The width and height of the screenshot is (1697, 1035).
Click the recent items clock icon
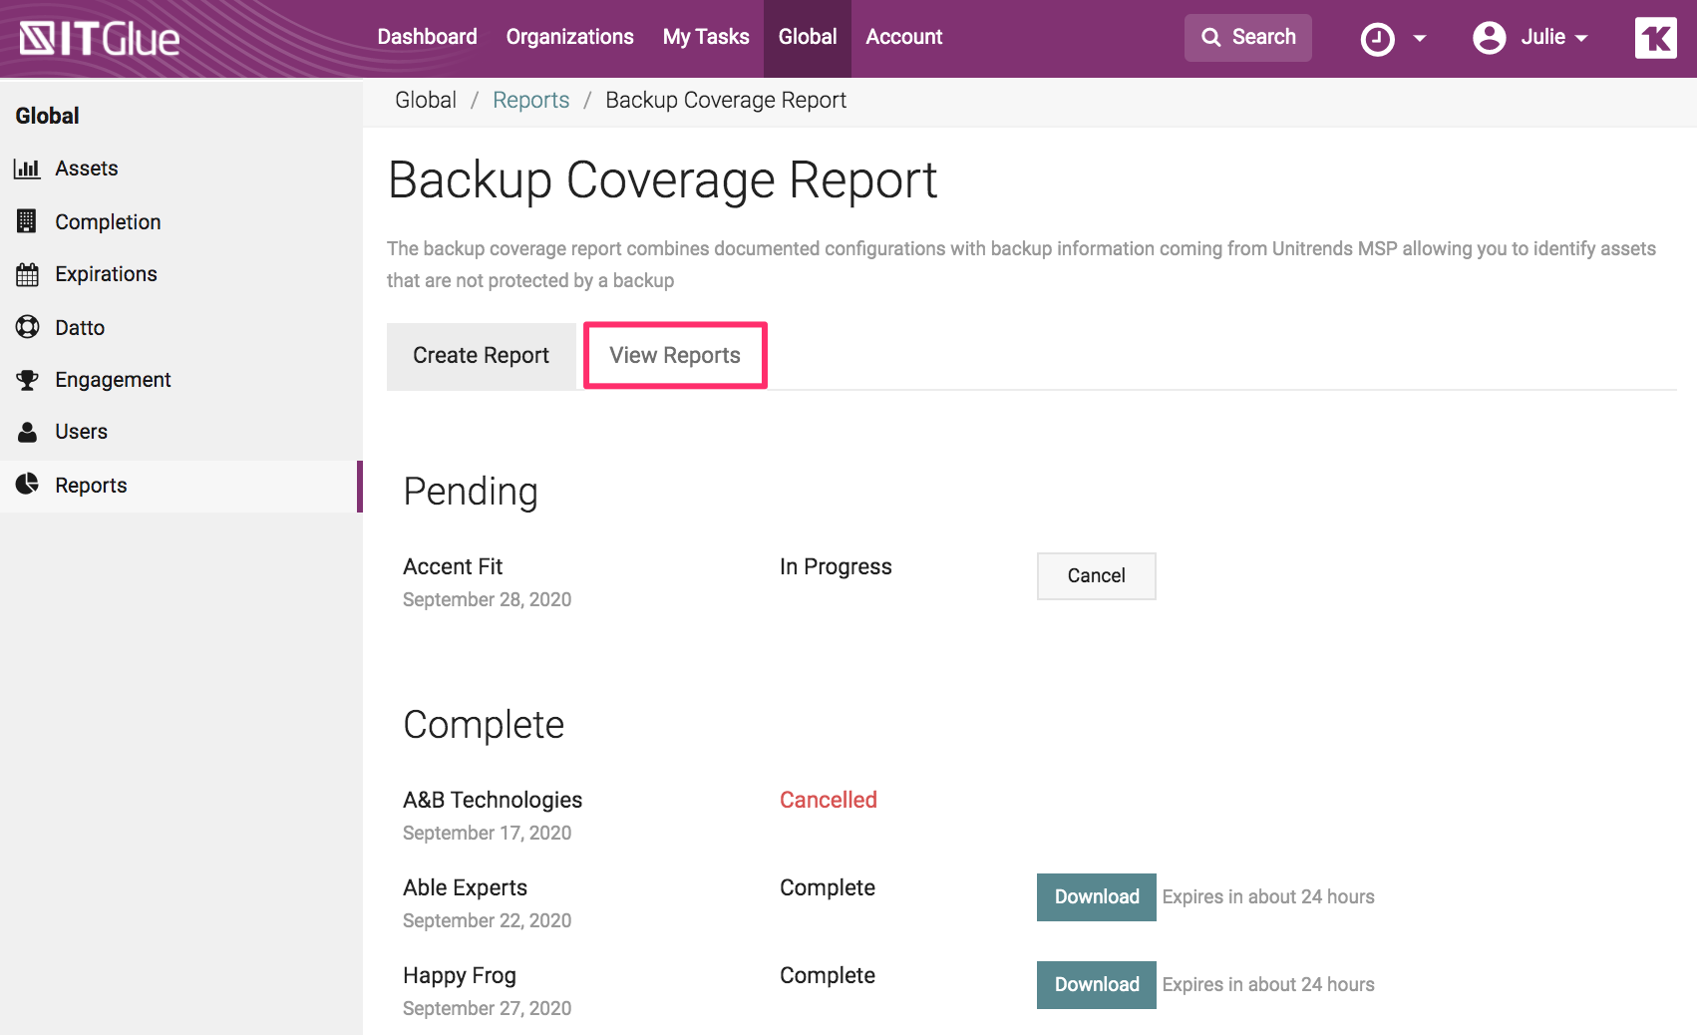pos(1377,38)
